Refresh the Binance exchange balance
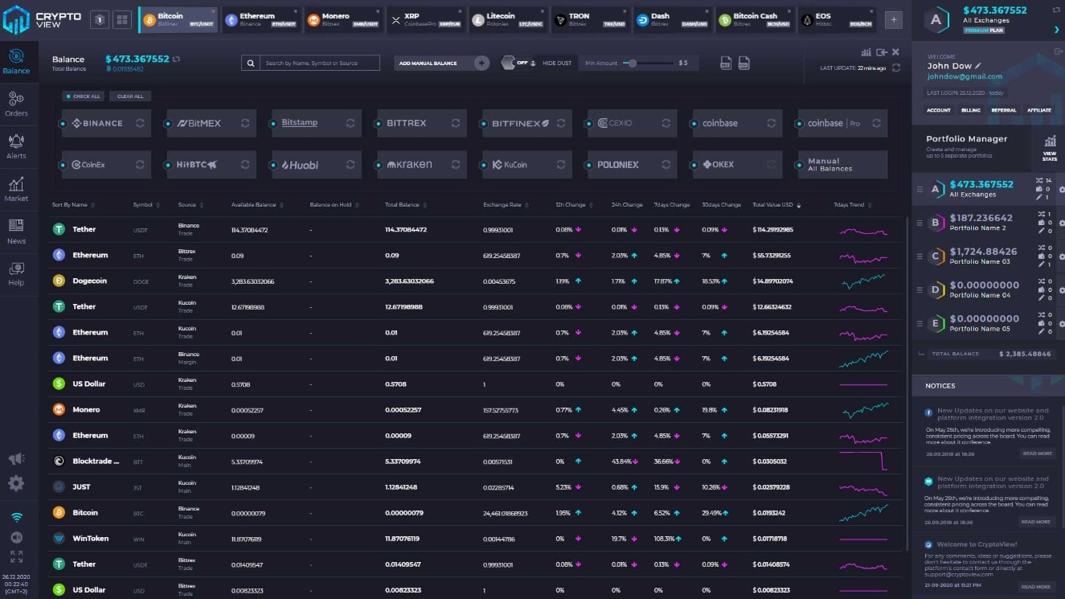1065x599 pixels. [x=140, y=124]
